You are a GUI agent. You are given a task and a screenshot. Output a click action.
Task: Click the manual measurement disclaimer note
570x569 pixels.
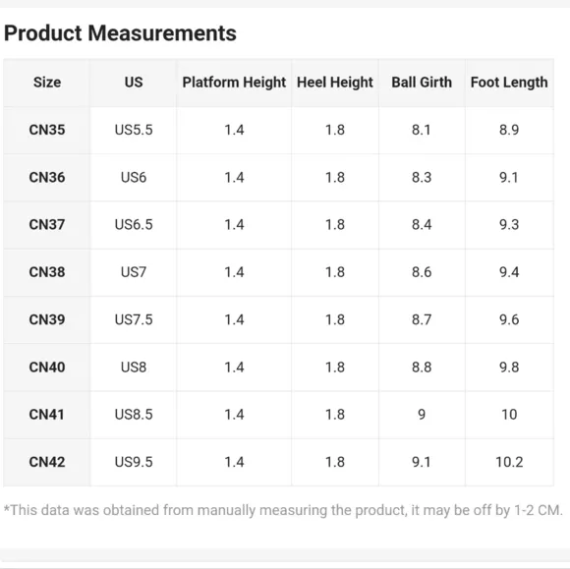pos(283,510)
